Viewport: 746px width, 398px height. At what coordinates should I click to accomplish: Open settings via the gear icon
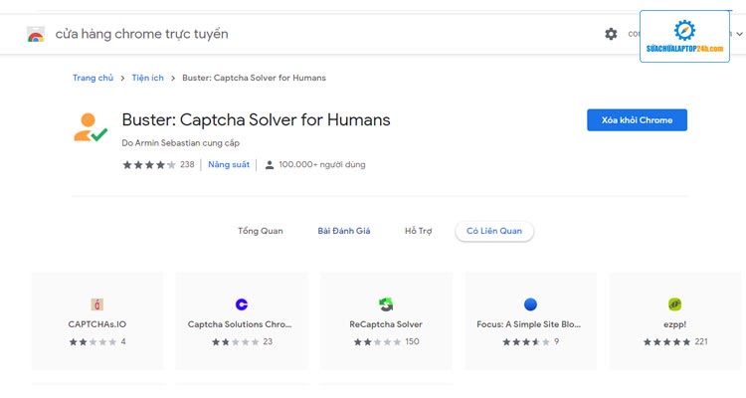pyautogui.click(x=611, y=34)
